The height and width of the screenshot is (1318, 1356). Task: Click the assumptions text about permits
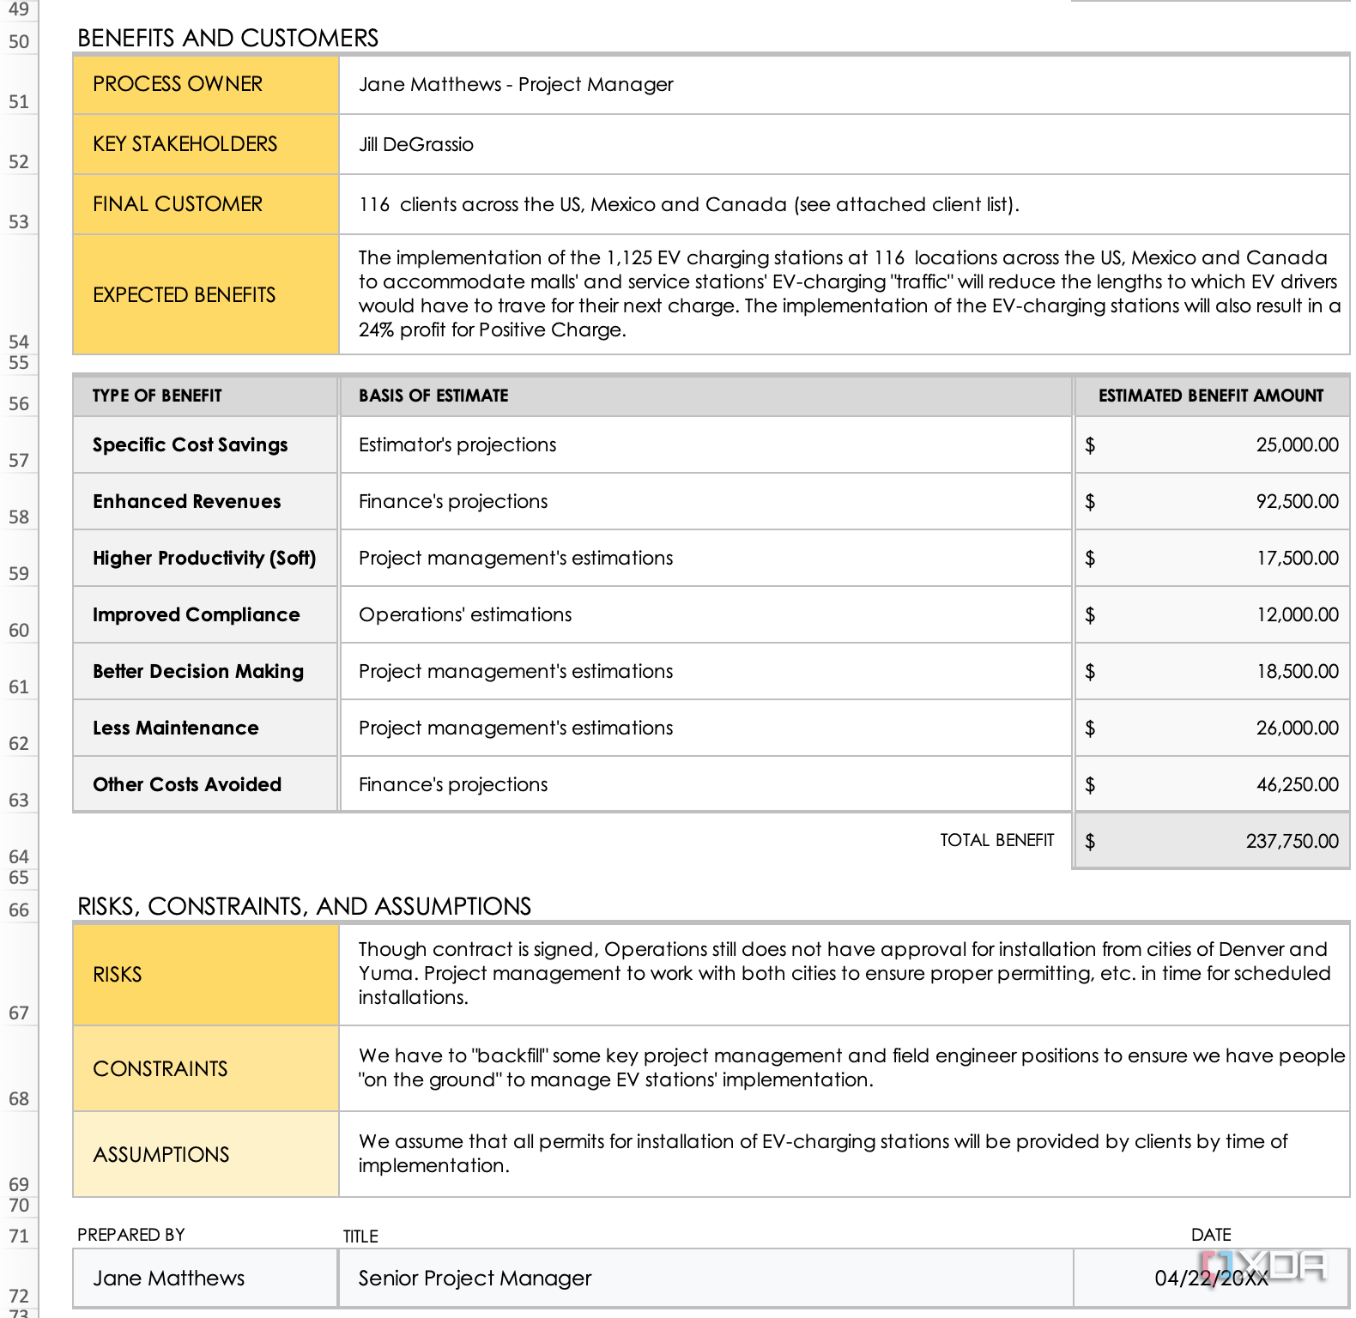coord(844,1154)
